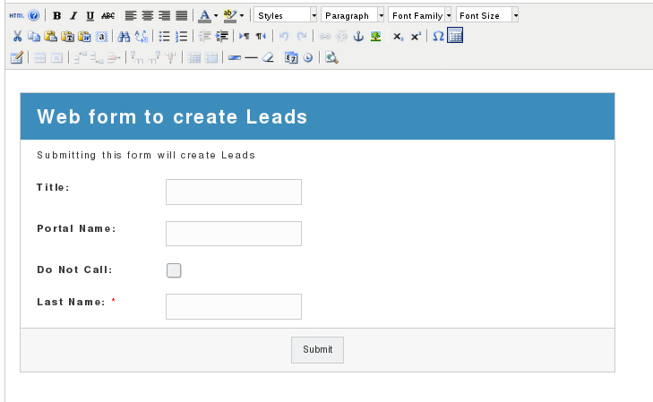Click into the Last Name field
Viewport: 653px width, 402px height.
(233, 306)
